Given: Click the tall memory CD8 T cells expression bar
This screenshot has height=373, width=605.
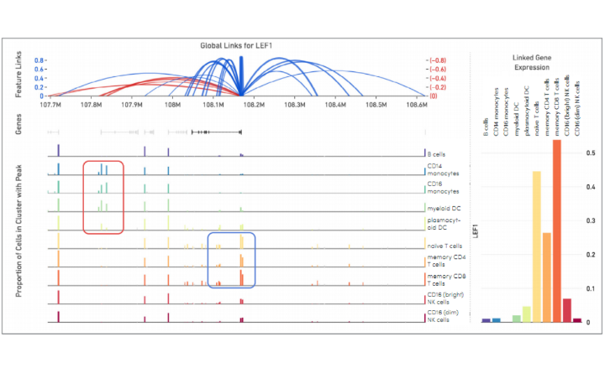Looking at the screenshot, I should [556, 231].
